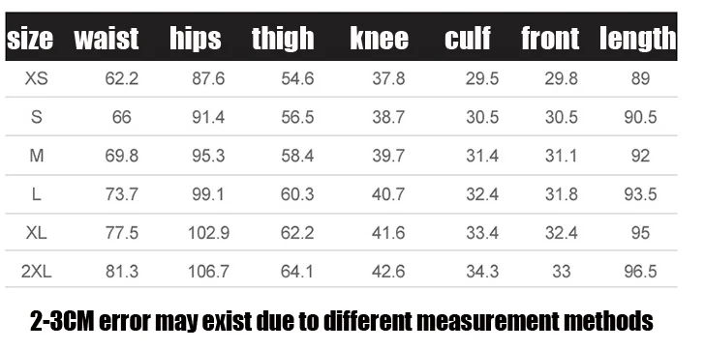Select the 'front' column header

550,39
